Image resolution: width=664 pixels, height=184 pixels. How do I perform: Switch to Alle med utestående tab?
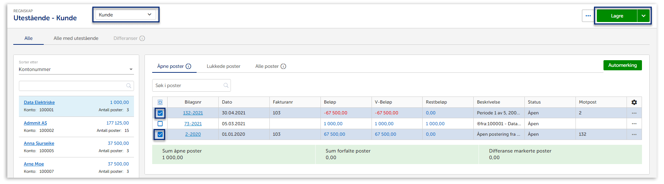(76, 38)
